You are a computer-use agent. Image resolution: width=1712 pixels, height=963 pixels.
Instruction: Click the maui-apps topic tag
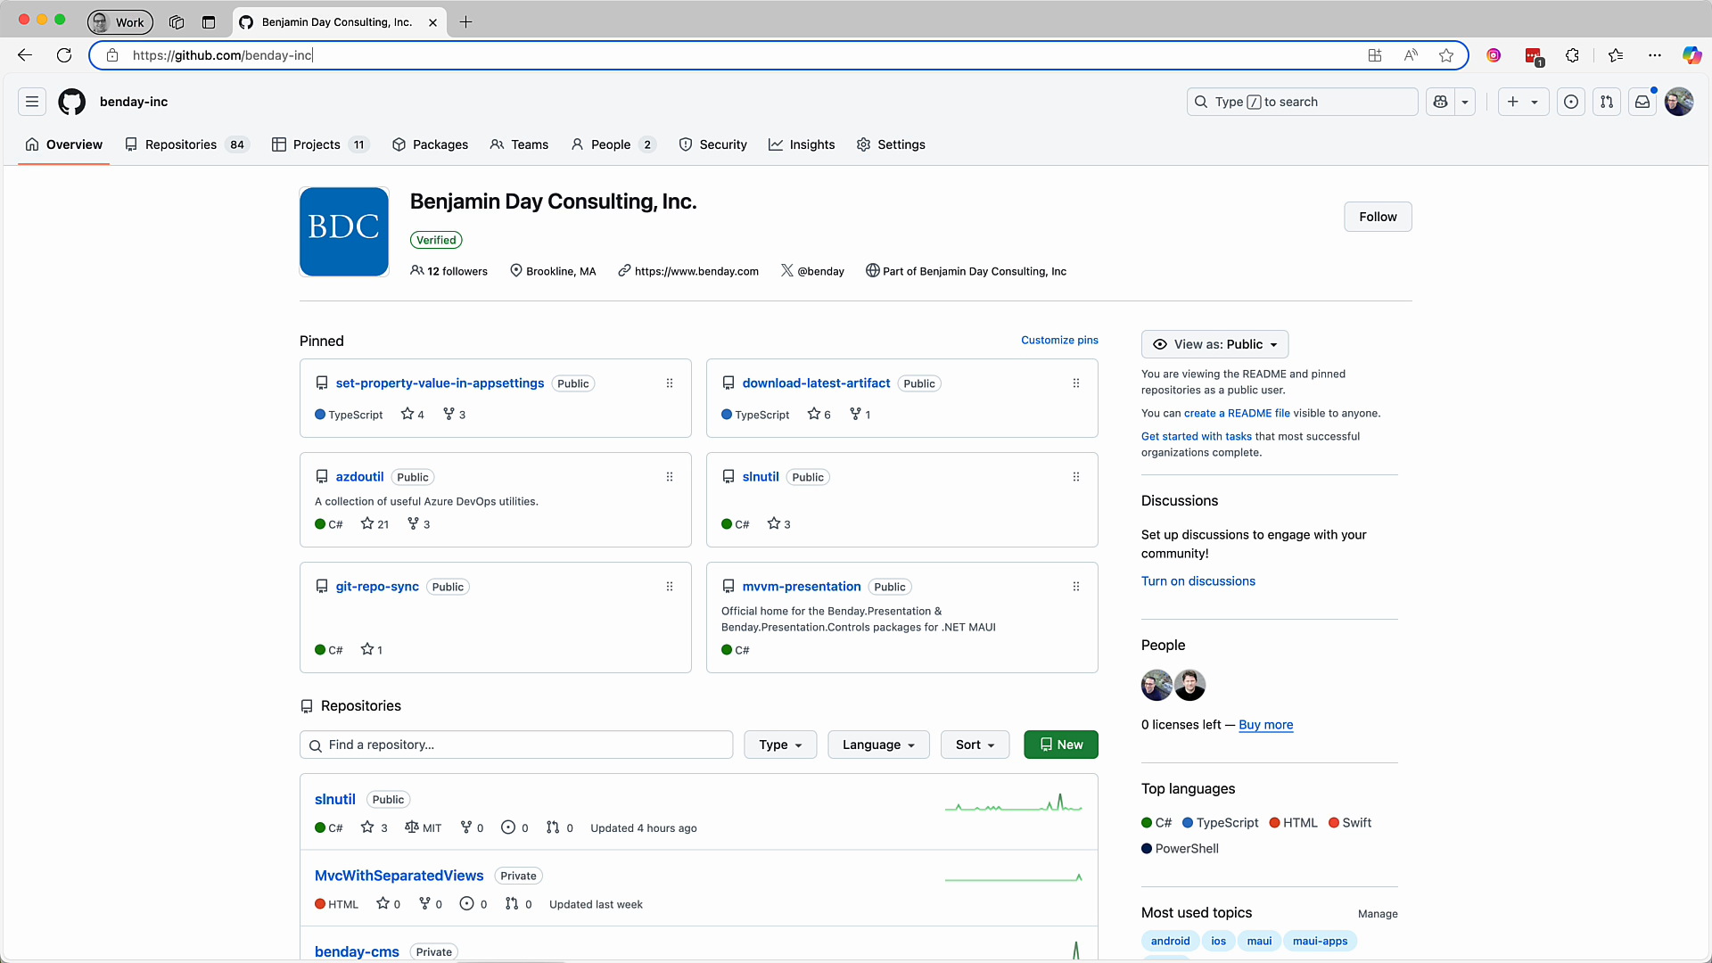pos(1320,941)
